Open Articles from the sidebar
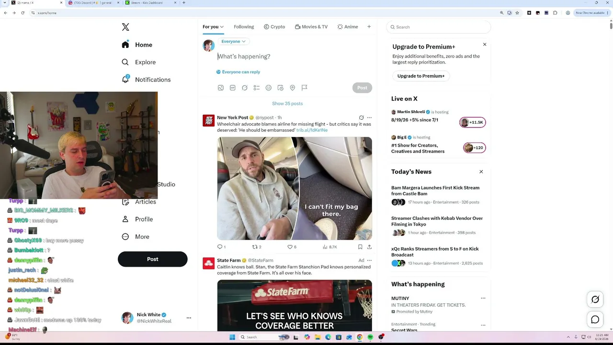Viewport: 613px width, 345px height. (x=139, y=202)
